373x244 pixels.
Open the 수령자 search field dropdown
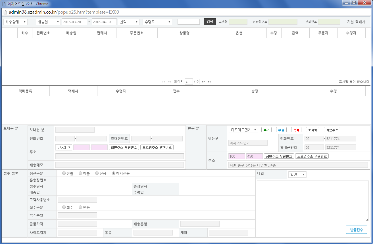(157, 22)
